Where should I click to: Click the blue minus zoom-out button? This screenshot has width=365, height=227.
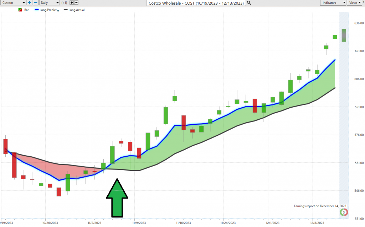coord(35,3)
